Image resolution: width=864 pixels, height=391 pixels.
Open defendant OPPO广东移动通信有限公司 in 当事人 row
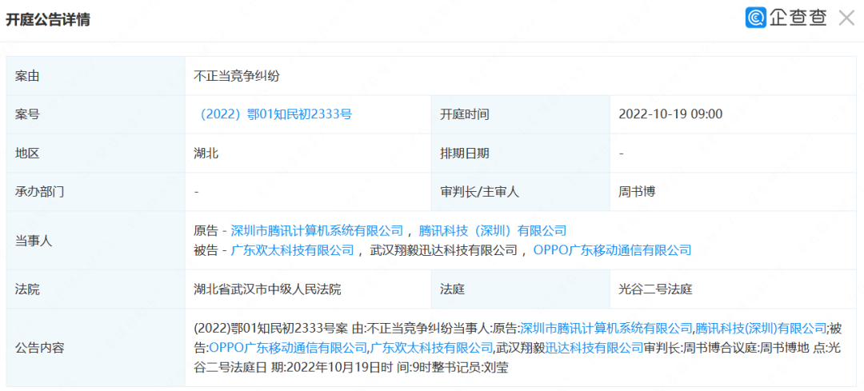tap(612, 250)
